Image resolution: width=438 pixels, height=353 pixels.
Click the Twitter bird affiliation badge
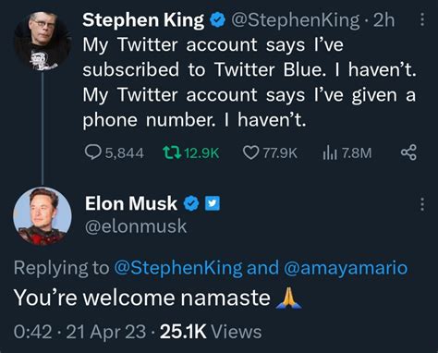coord(213,203)
